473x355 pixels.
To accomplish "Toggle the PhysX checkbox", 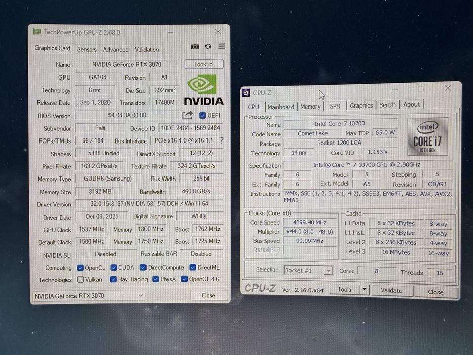I will click(x=155, y=279).
